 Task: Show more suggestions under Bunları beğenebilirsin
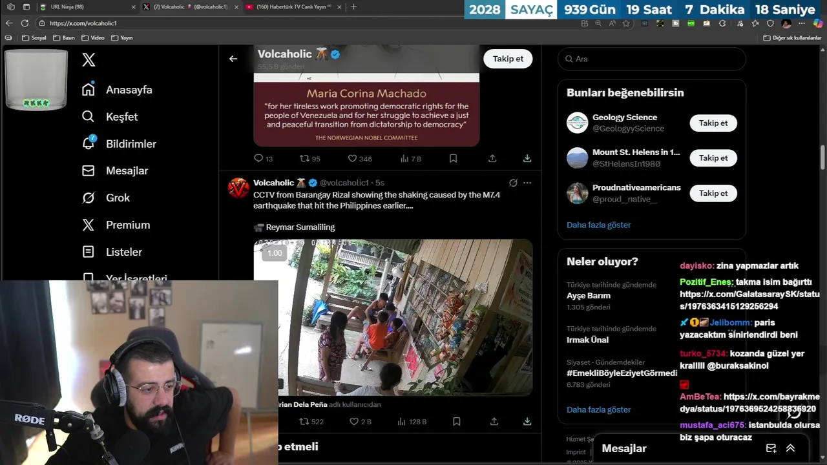point(598,225)
